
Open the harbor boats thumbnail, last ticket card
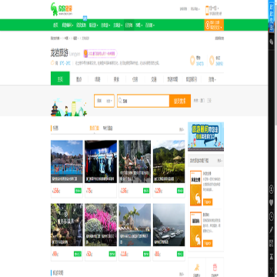pos(169,225)
